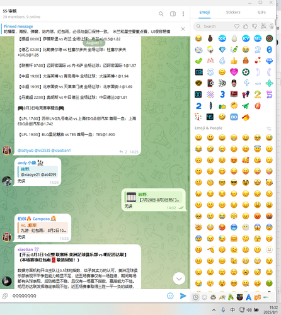The height and width of the screenshot is (315, 281).
Task: Filter emoji by thumbs-up category
Action: (246, 26)
